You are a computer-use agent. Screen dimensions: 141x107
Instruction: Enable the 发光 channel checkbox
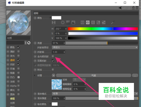pyautogui.click(x=19, y=56)
